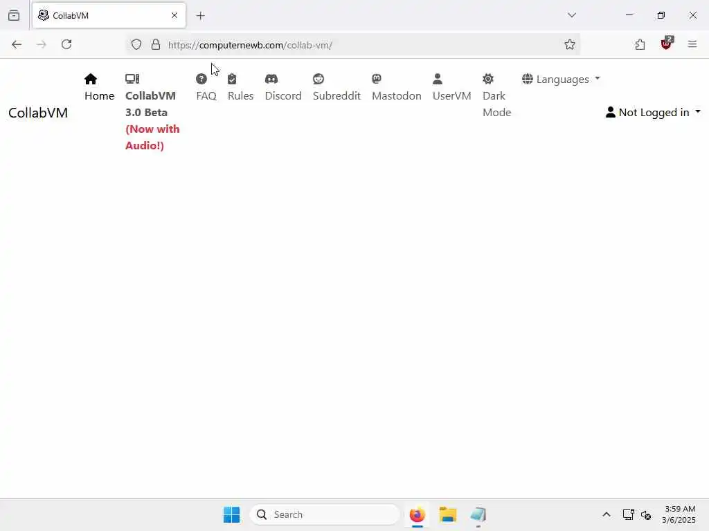Click the Mastodon logo icon
The image size is (709, 531).
click(x=376, y=79)
